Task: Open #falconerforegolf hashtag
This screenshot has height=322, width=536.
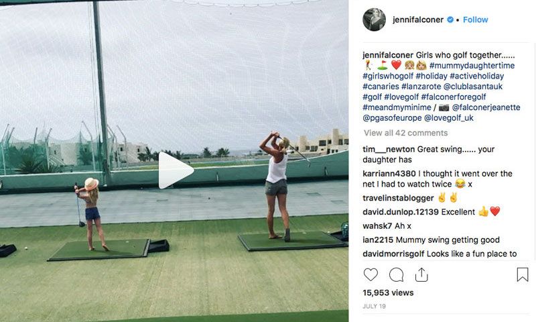Action: (454, 97)
